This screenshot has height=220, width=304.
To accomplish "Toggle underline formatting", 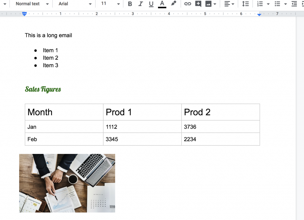I will coord(151,4).
